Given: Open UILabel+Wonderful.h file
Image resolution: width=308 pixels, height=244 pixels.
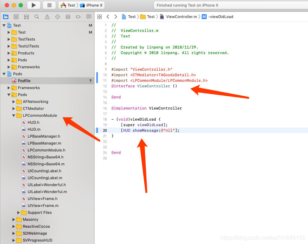Looking at the screenshot, I should (x=47, y=185).
